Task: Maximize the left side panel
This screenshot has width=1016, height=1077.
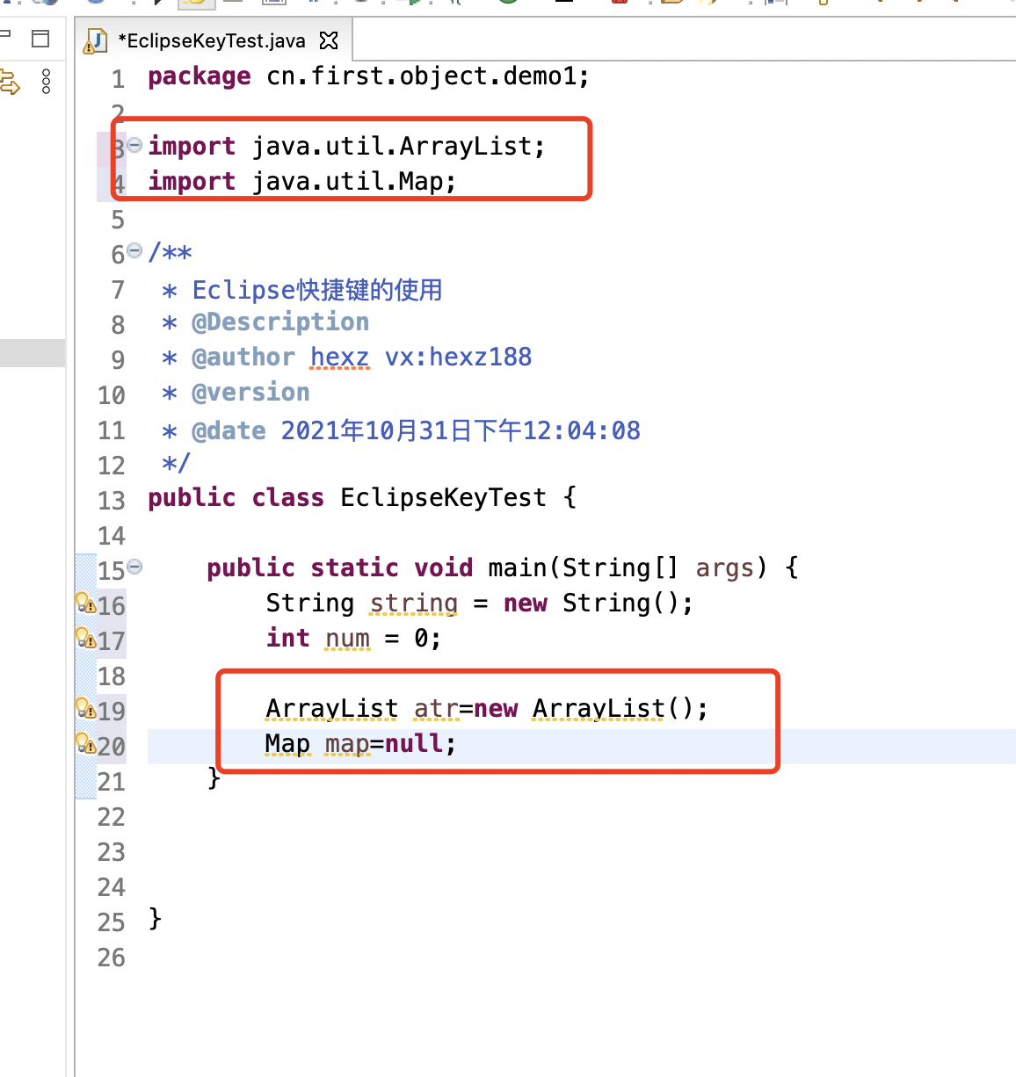Action: [x=40, y=38]
